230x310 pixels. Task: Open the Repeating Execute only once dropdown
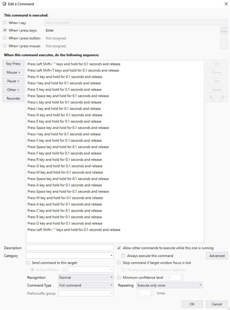click(x=170, y=285)
